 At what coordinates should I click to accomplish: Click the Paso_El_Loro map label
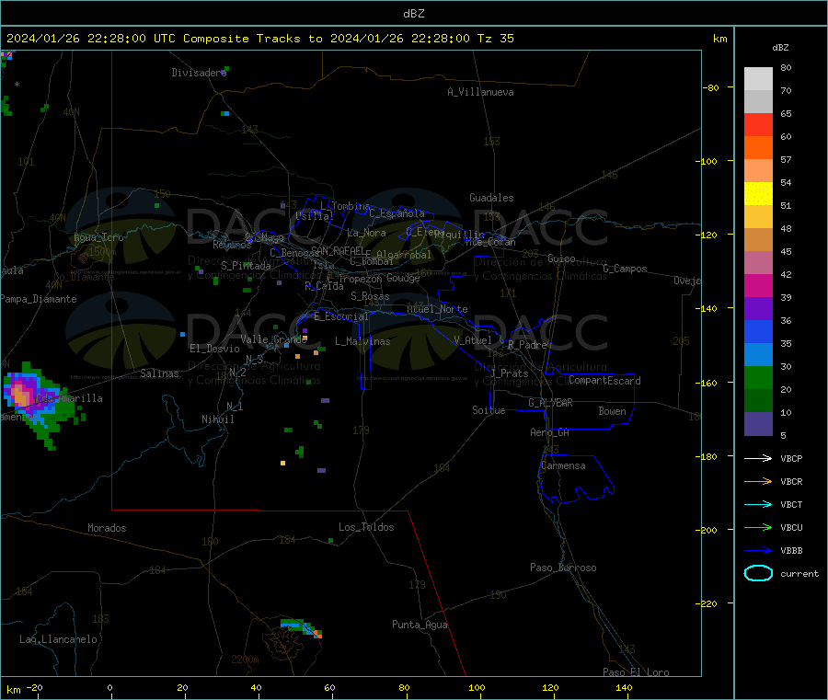tap(637, 672)
